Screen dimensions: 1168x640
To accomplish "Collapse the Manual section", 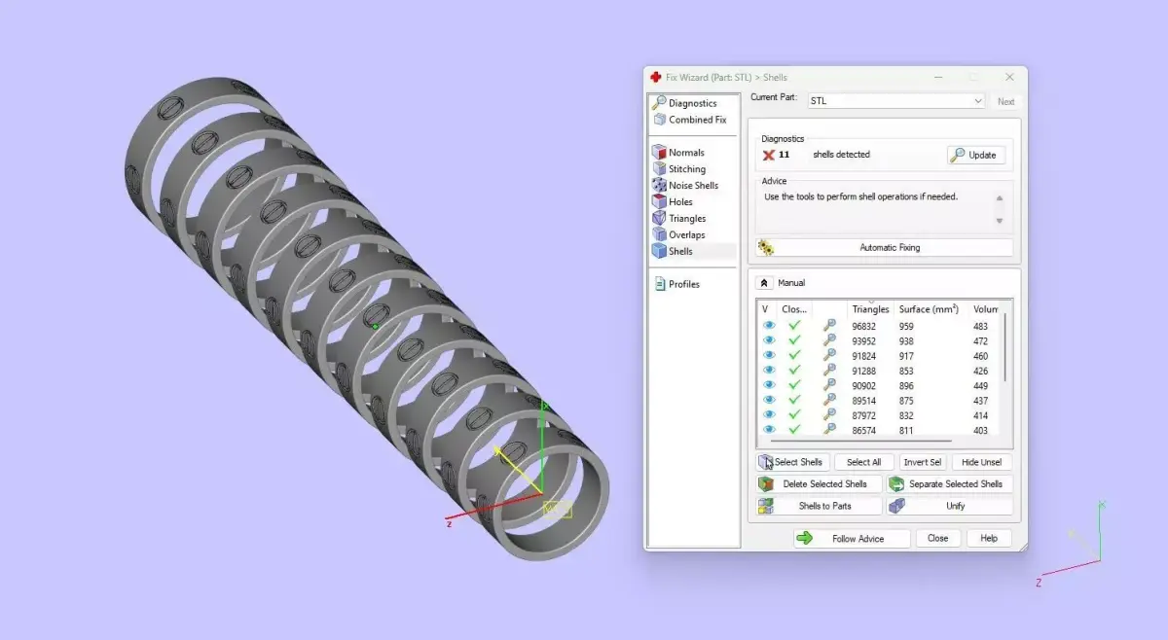I will 765,283.
